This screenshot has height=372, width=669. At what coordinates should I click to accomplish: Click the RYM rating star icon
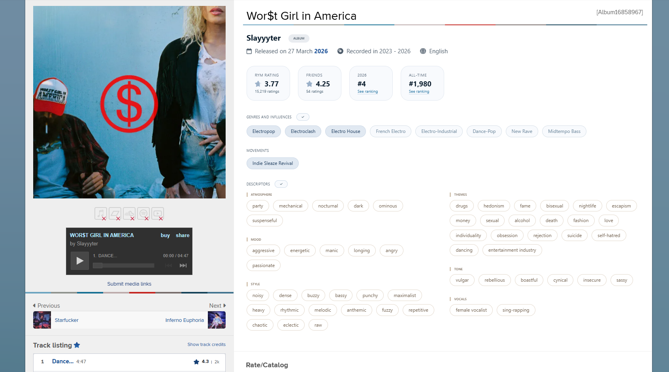258,84
